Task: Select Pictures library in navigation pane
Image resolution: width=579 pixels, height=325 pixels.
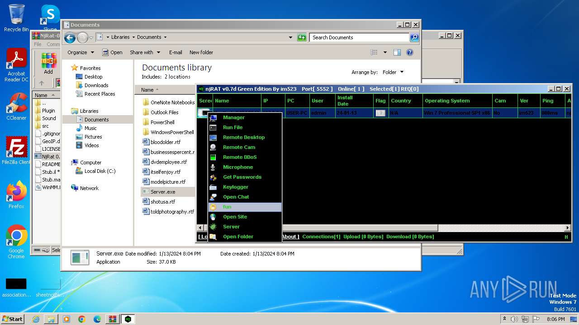Action: pyautogui.click(x=93, y=137)
